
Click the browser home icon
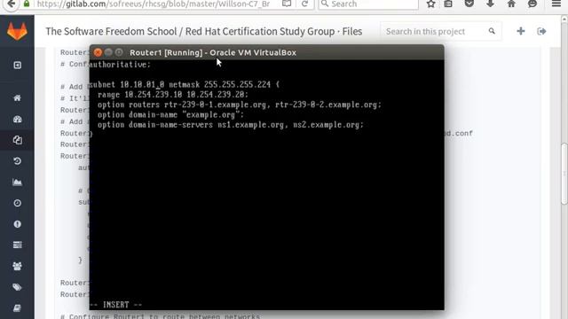click(x=511, y=4)
